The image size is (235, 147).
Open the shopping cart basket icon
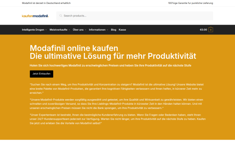click(211, 29)
